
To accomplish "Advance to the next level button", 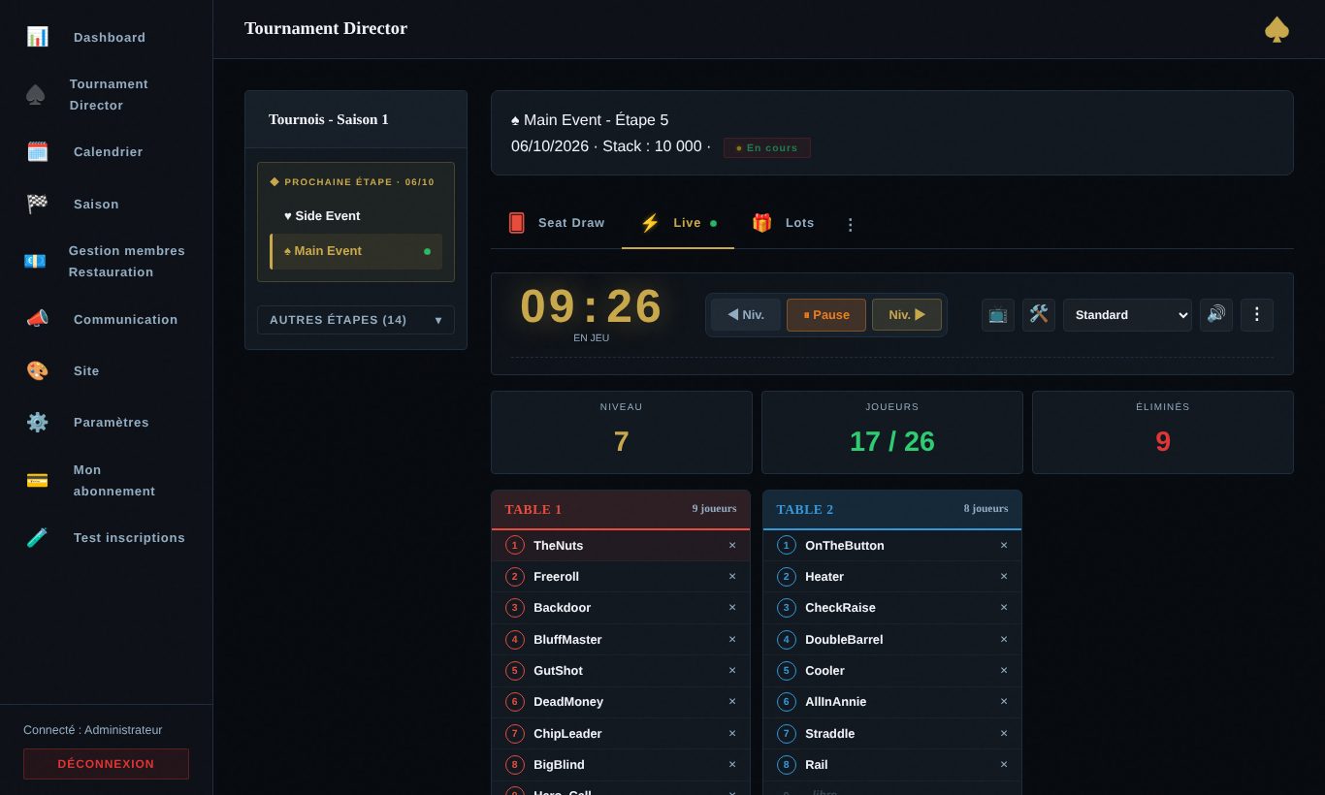I will (x=907, y=314).
